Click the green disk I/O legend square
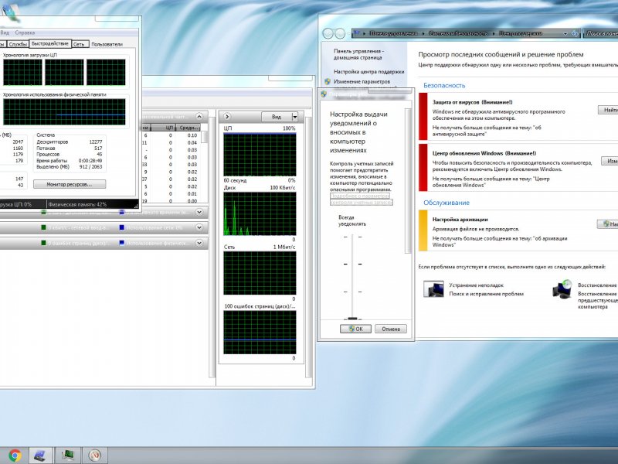Image resolution: width=618 pixels, height=464 pixels. [x=44, y=212]
